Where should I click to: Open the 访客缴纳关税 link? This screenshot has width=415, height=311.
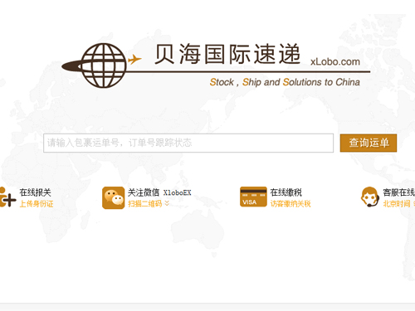(290, 204)
